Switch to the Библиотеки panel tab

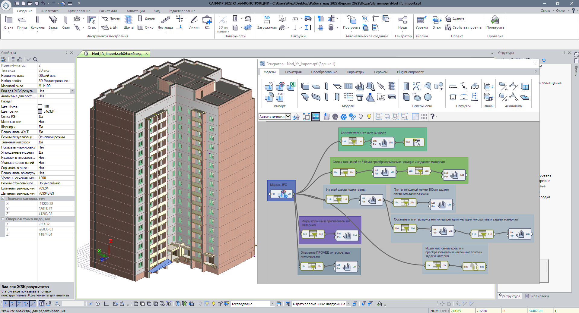[537, 296]
